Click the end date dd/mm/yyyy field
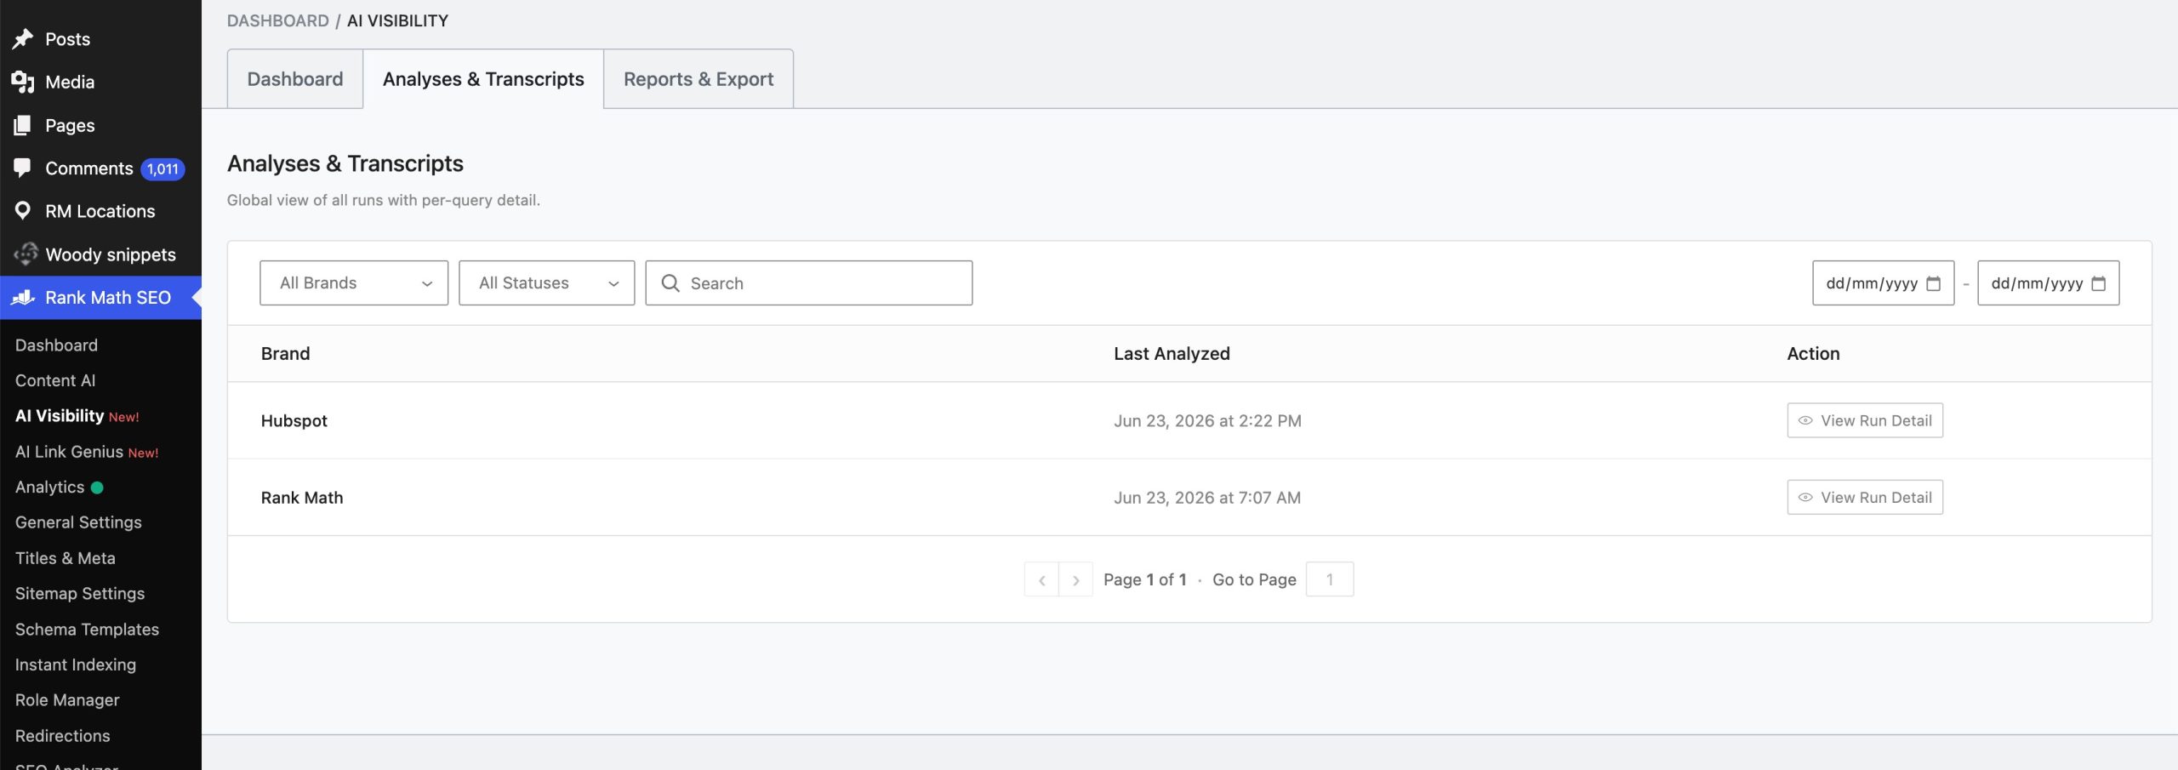 point(2048,283)
